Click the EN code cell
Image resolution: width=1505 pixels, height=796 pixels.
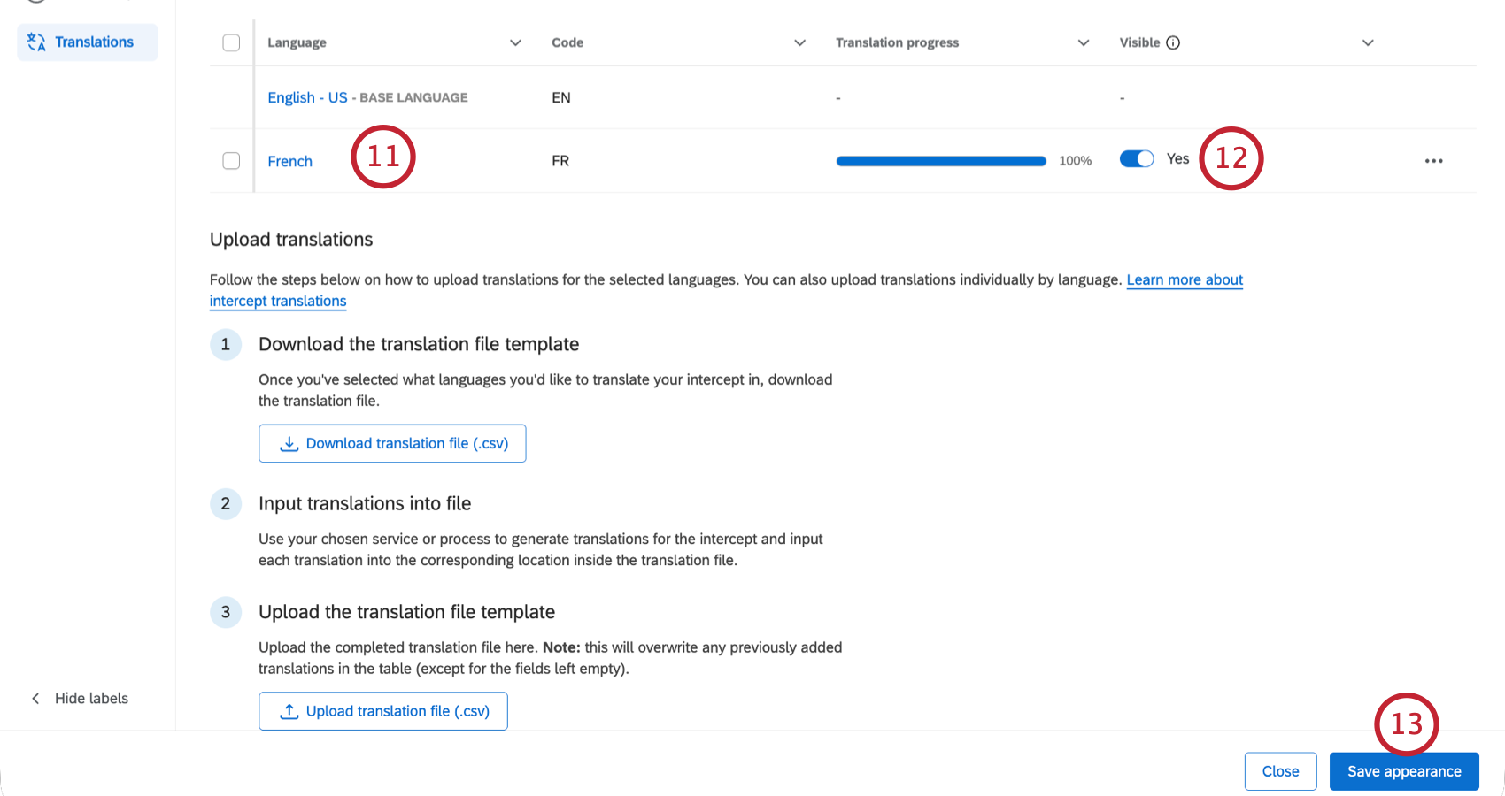click(x=561, y=97)
